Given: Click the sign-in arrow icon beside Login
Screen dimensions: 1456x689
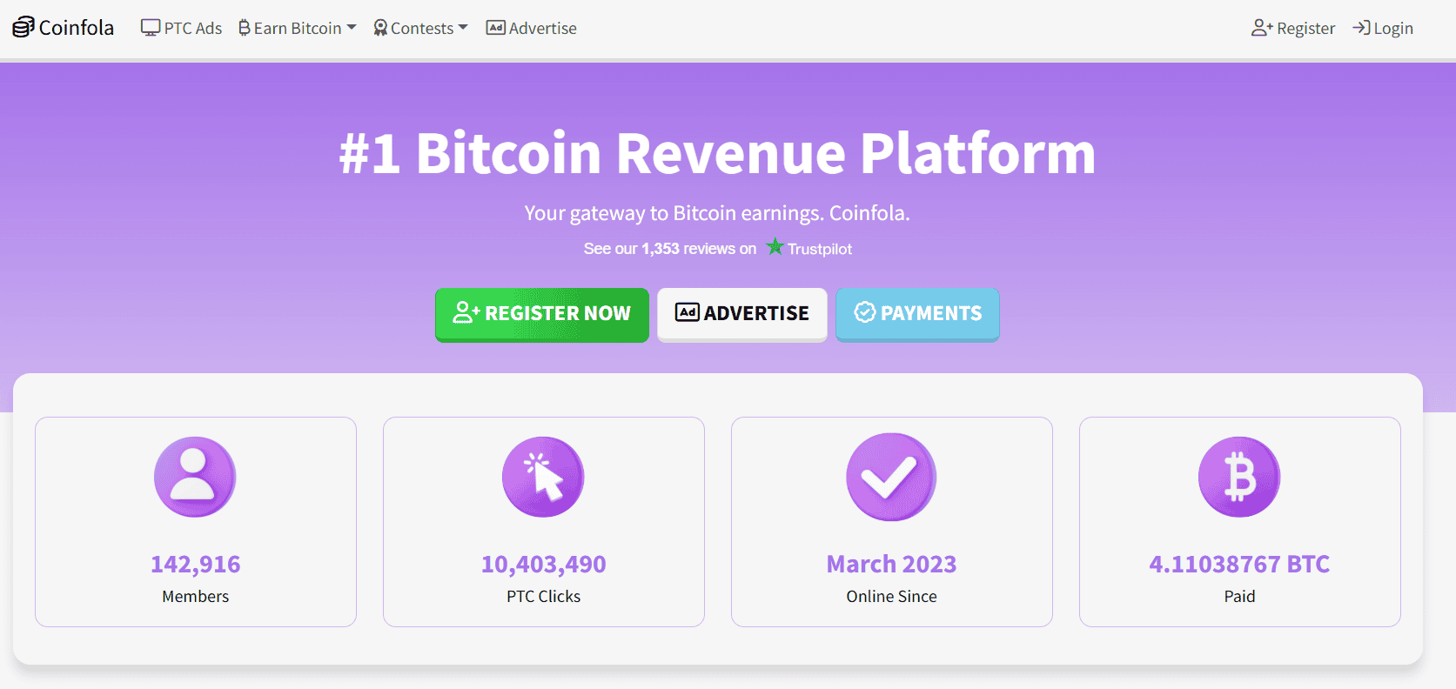Looking at the screenshot, I should [x=1361, y=28].
